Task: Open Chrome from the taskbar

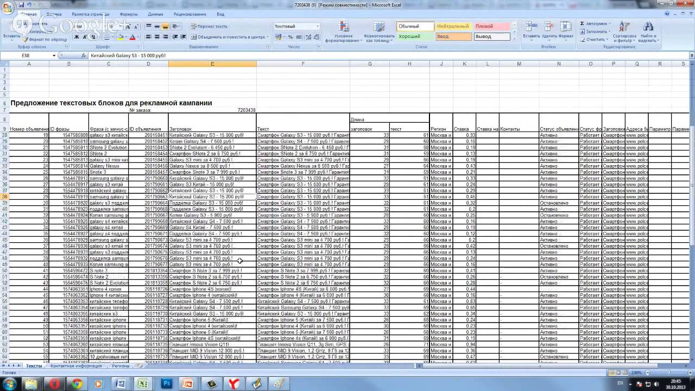Action: tap(76, 383)
